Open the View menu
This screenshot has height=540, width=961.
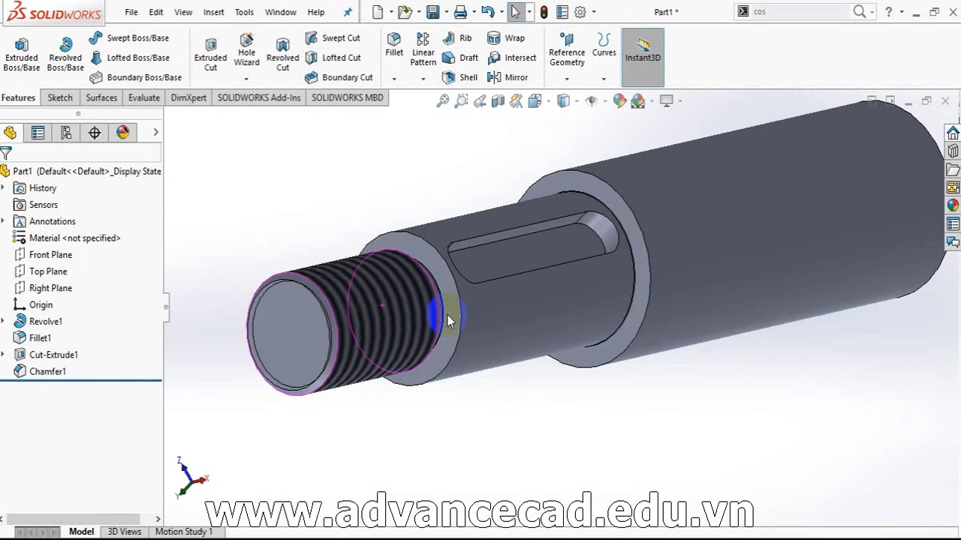point(183,12)
